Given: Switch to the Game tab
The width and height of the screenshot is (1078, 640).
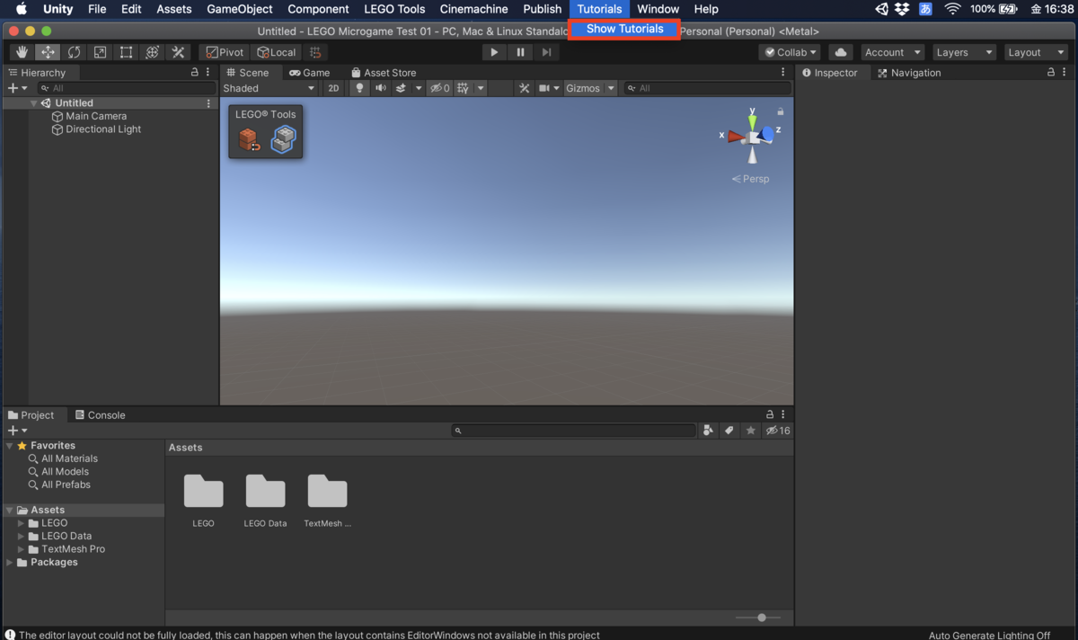Looking at the screenshot, I should (x=309, y=73).
